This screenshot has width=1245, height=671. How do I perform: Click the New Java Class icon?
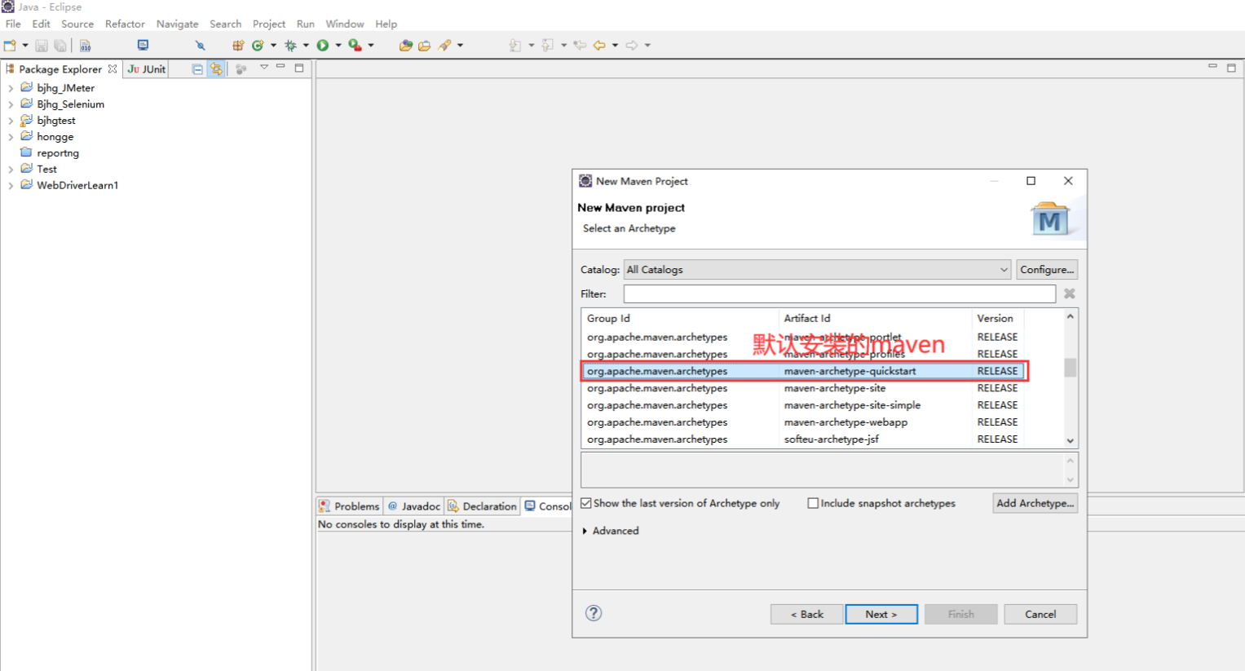click(x=258, y=46)
